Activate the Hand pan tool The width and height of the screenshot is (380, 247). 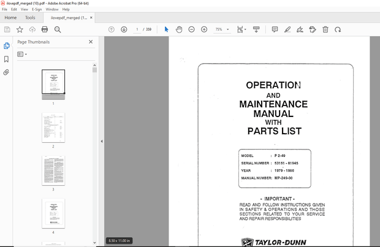click(179, 29)
